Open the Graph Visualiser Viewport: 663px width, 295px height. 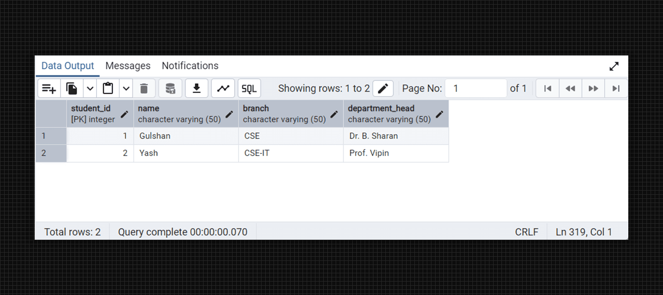pyautogui.click(x=223, y=88)
